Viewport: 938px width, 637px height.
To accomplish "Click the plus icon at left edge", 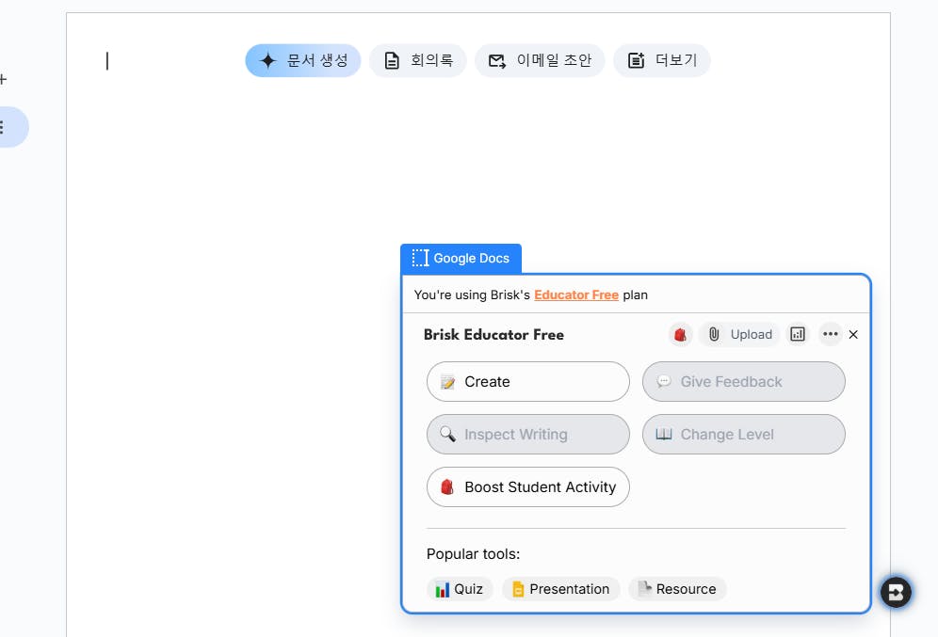I will click(3, 79).
